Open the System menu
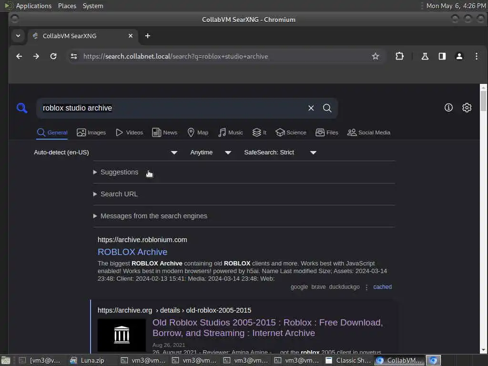Viewport: 488px width, 366px height. tap(93, 6)
